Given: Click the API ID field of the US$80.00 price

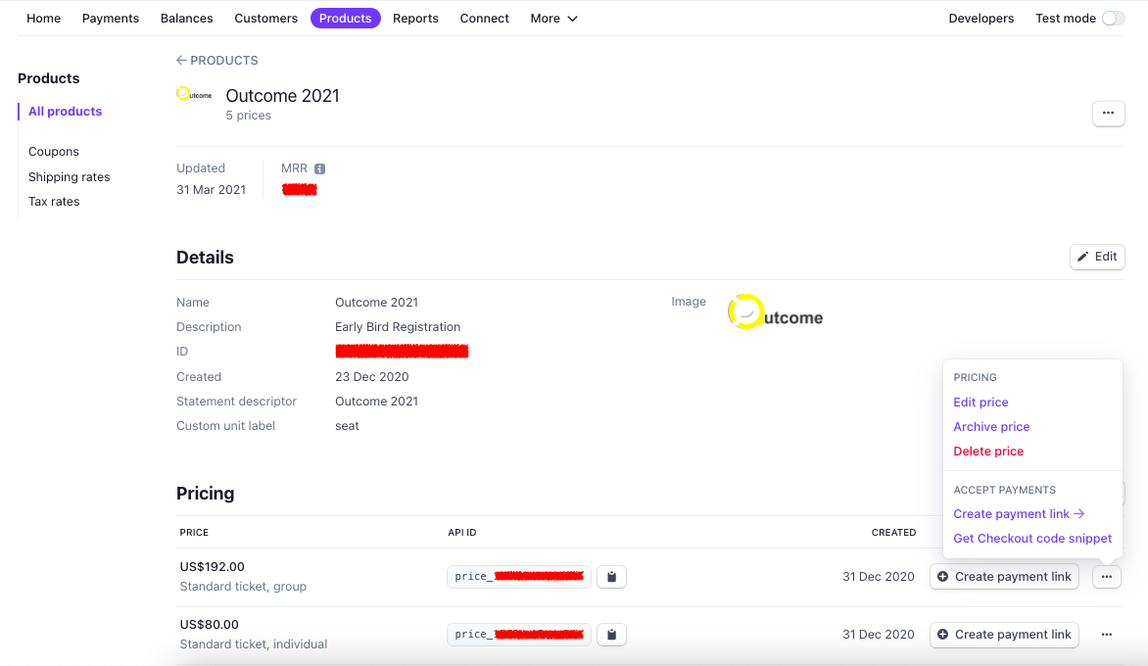Looking at the screenshot, I should pos(519,635).
